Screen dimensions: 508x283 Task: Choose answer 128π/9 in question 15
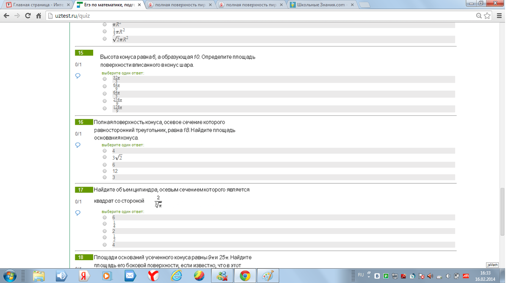(105, 108)
